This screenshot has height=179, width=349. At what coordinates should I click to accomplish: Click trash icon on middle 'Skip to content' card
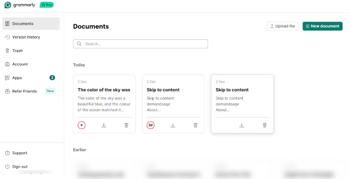tap(195, 125)
